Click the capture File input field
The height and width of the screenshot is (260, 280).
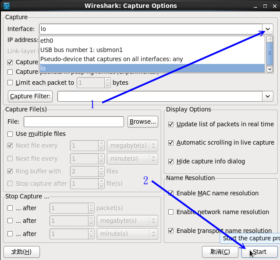point(74,121)
